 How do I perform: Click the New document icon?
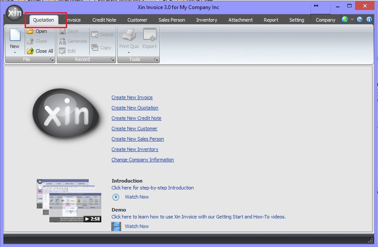coord(15,35)
